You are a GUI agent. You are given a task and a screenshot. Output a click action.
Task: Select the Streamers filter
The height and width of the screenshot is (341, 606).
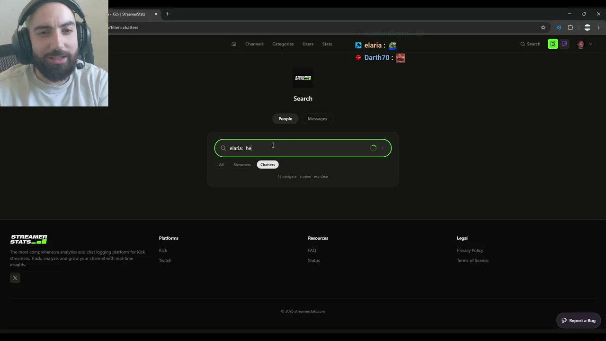point(242,165)
